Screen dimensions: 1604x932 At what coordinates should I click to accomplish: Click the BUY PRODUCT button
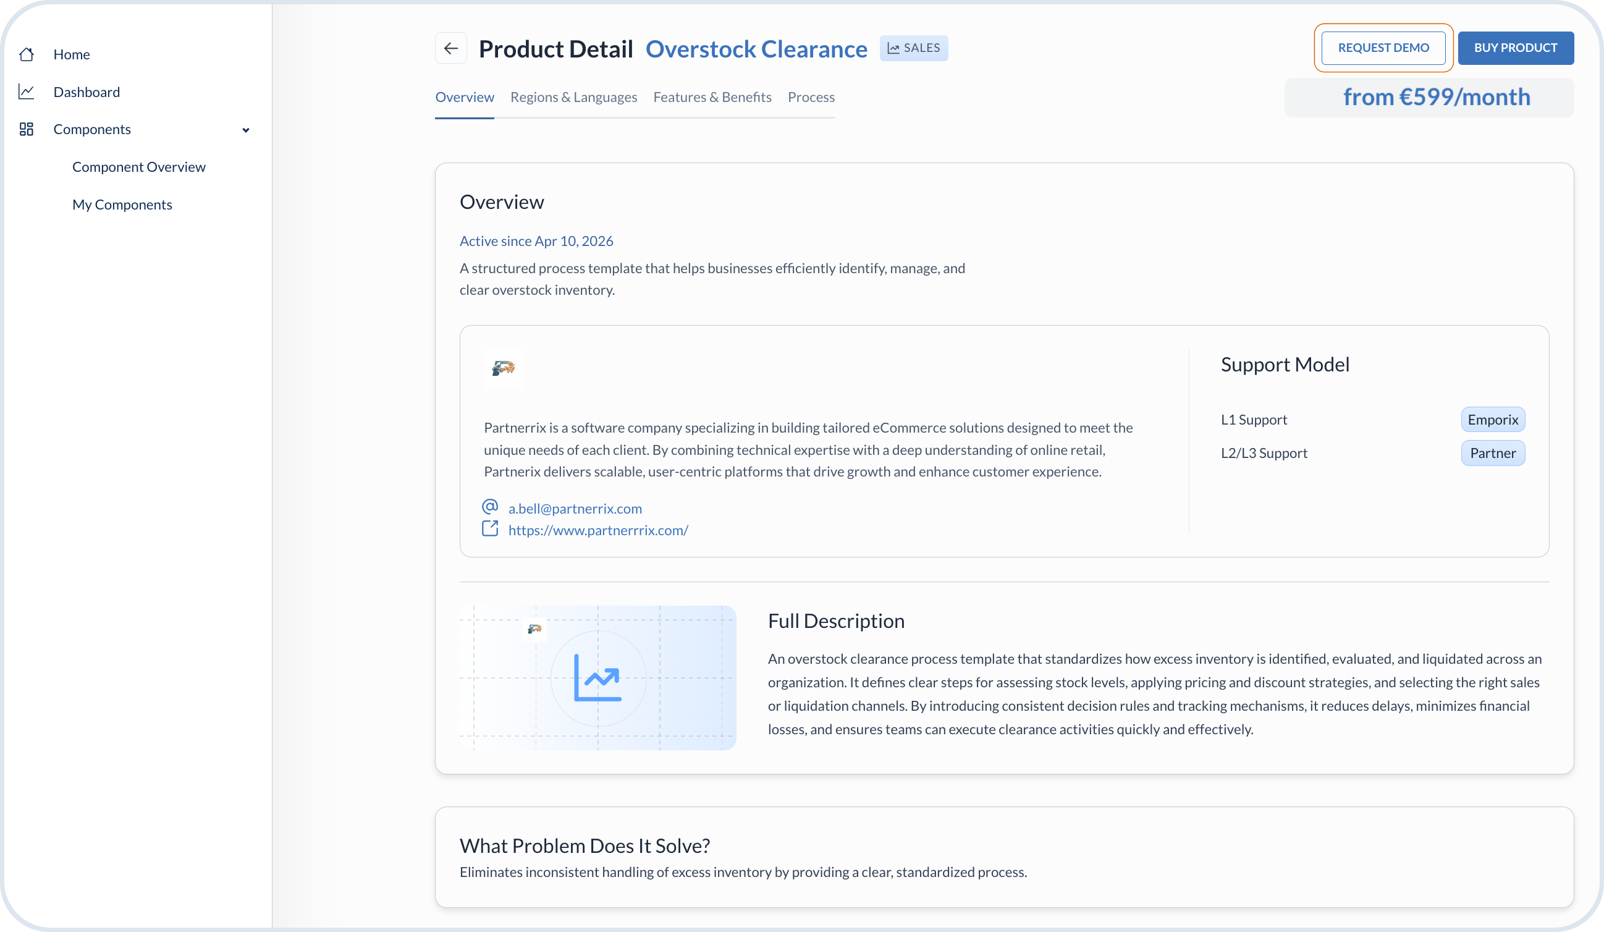point(1516,48)
